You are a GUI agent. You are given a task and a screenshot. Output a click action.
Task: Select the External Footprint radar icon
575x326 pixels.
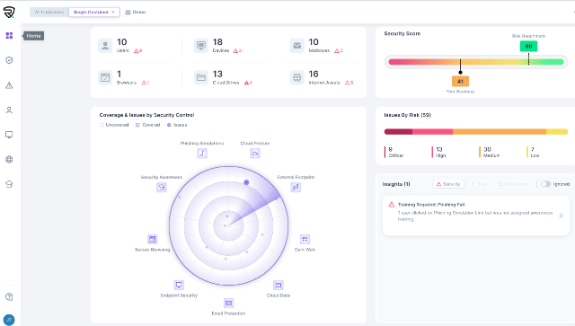click(x=296, y=188)
